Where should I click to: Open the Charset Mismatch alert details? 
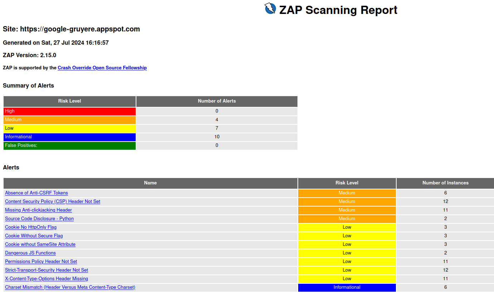coord(70,287)
